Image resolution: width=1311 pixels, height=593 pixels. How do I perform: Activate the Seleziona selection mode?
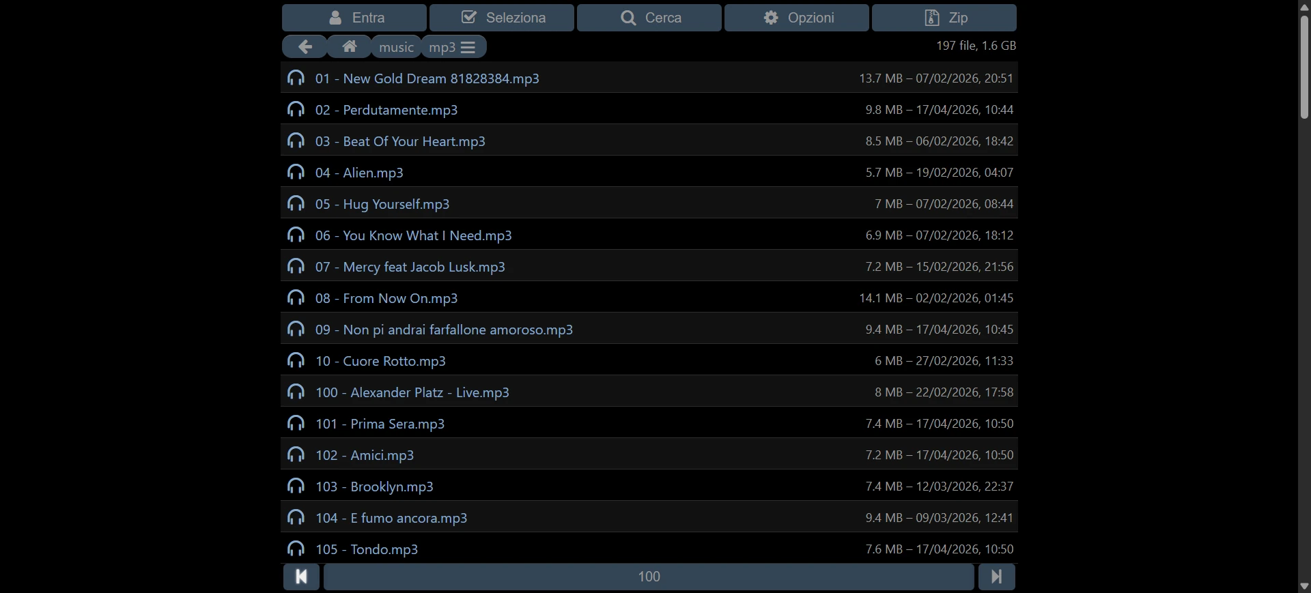coord(502,18)
